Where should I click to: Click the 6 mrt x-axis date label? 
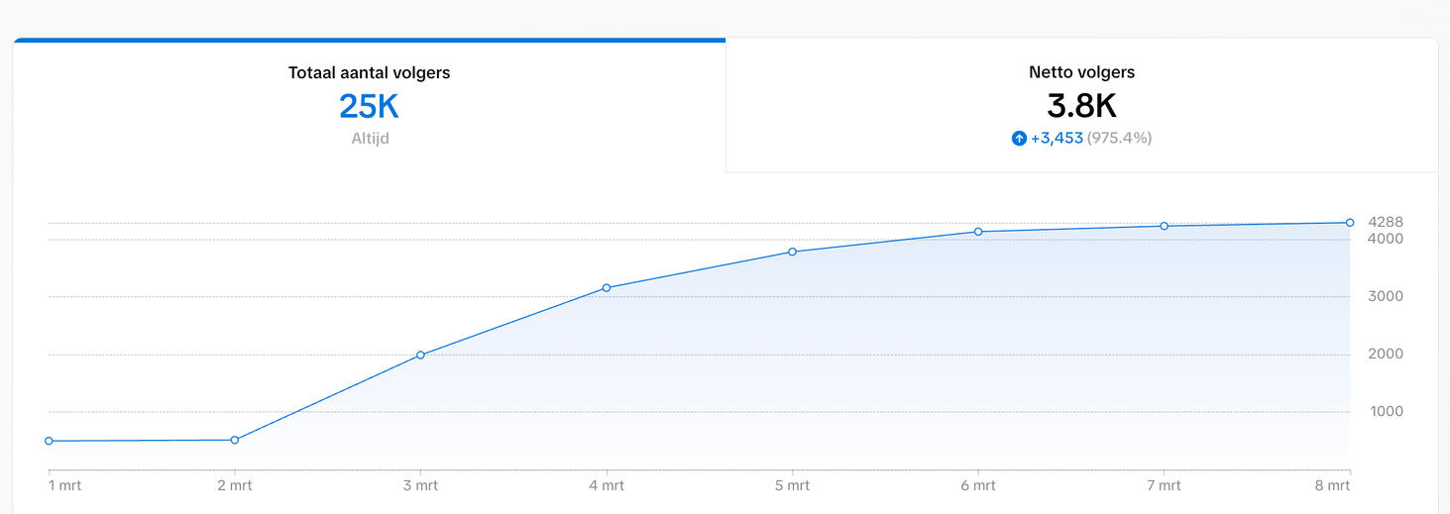tap(978, 485)
